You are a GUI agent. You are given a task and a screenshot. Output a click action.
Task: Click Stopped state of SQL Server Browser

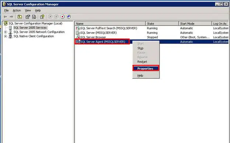[152, 37]
